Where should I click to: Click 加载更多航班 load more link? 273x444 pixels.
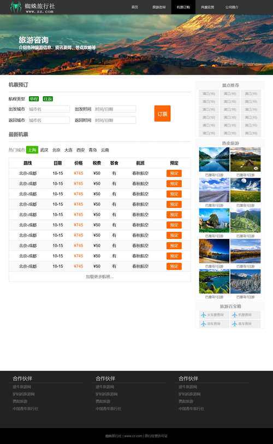click(100, 277)
